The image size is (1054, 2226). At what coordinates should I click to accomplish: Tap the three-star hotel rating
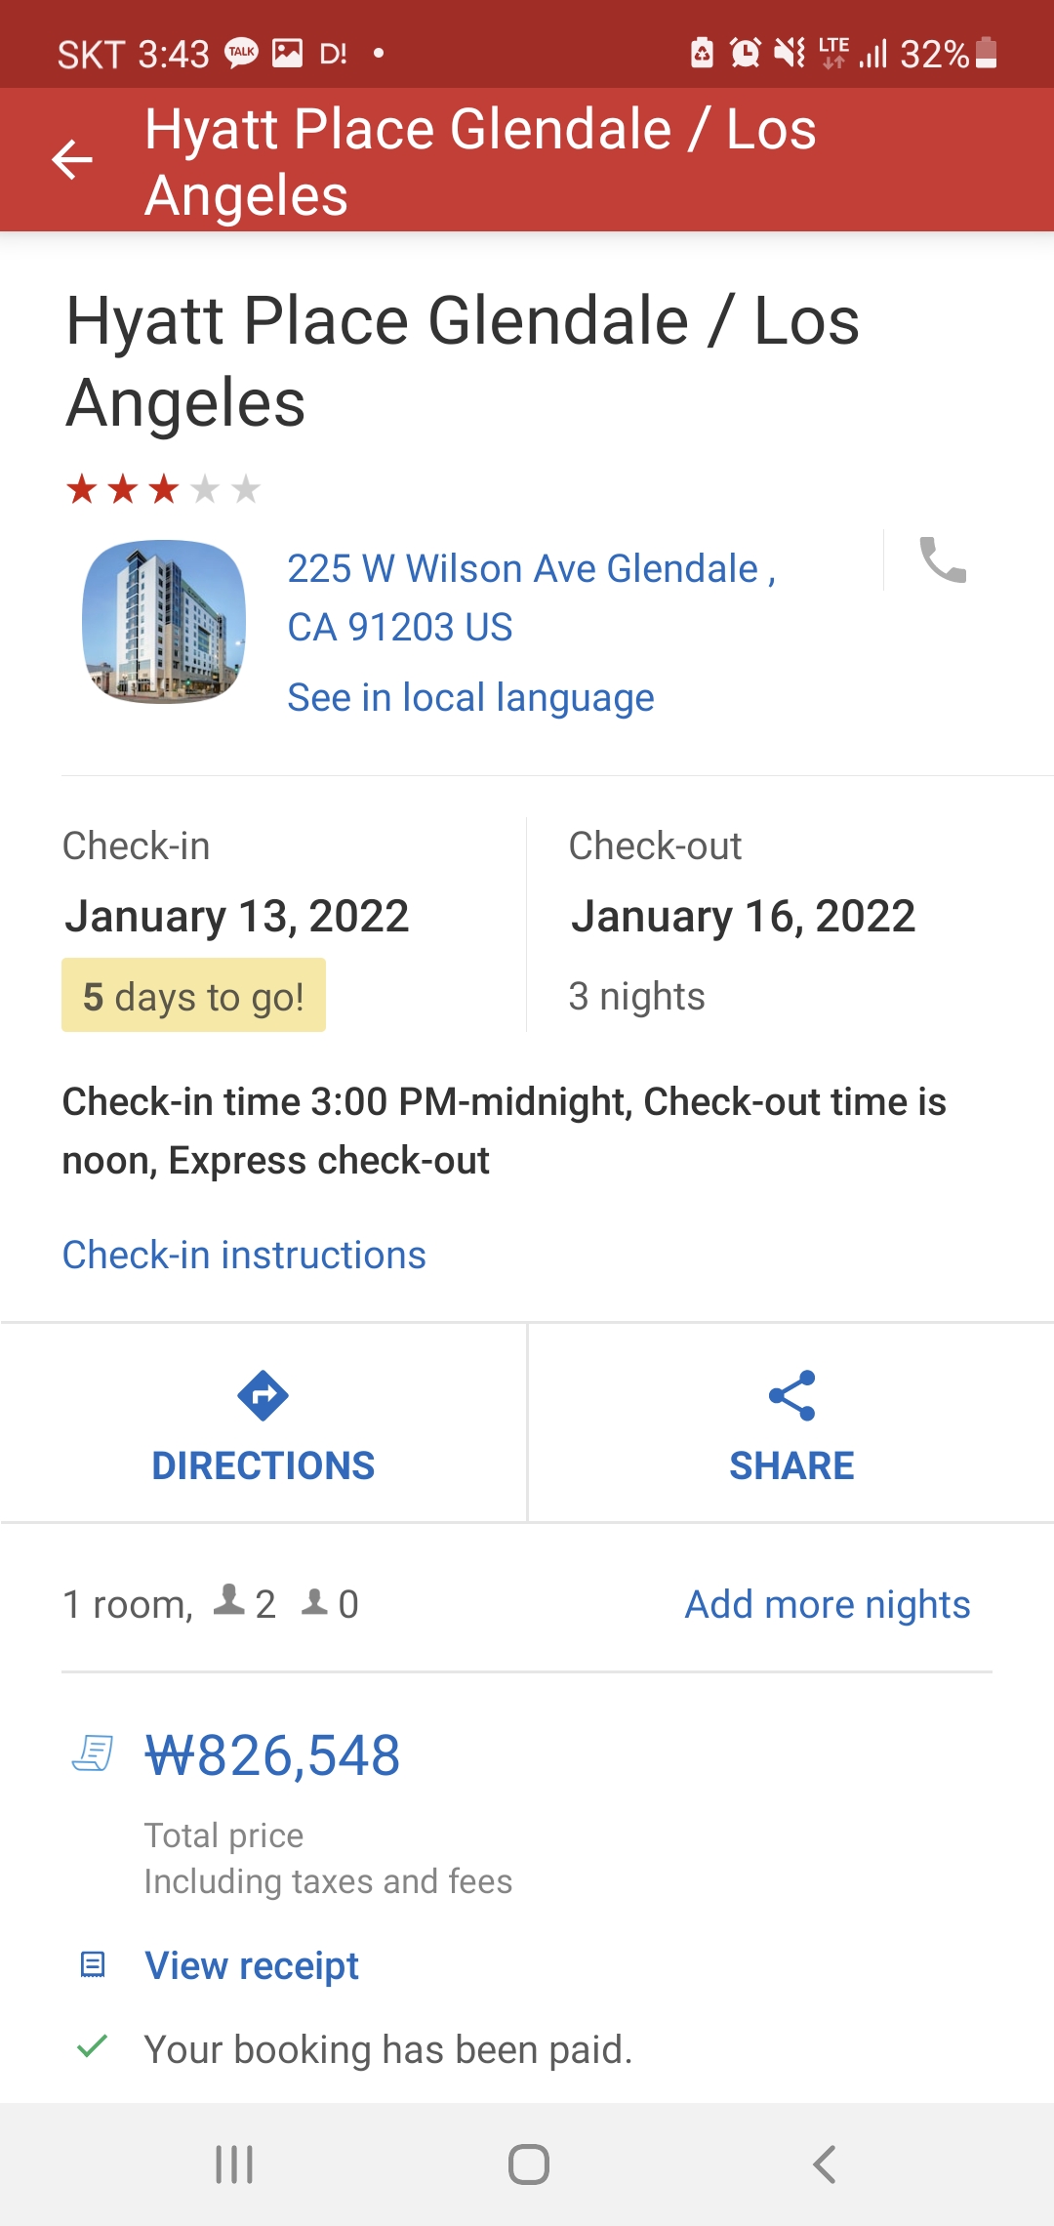[x=163, y=488]
